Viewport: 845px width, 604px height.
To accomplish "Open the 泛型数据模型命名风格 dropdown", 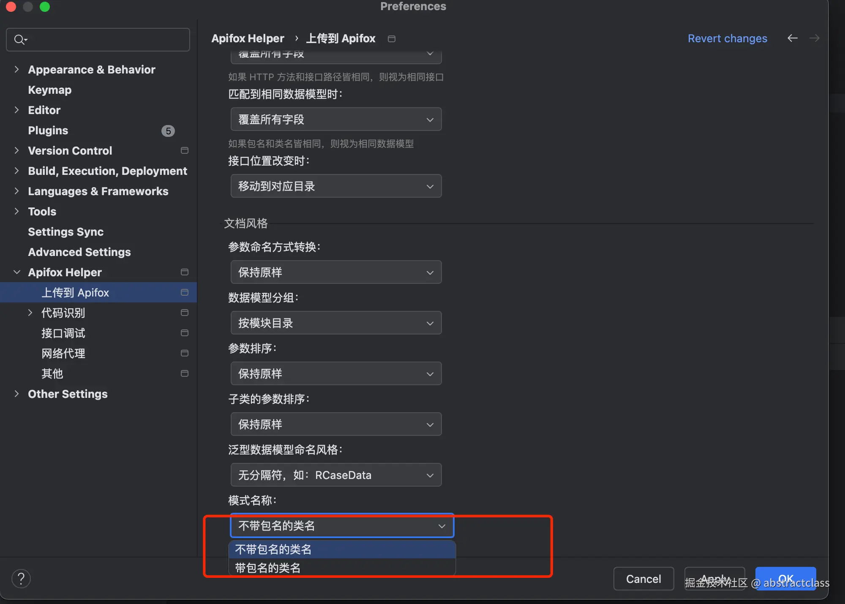I will (x=336, y=475).
